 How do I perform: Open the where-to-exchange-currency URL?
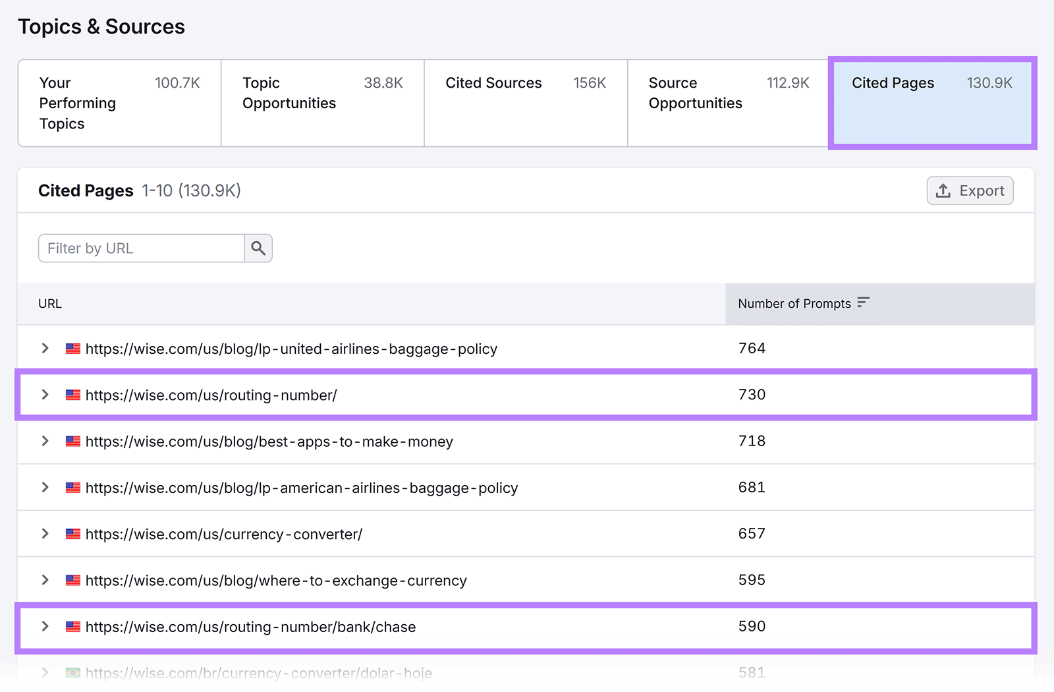276,581
